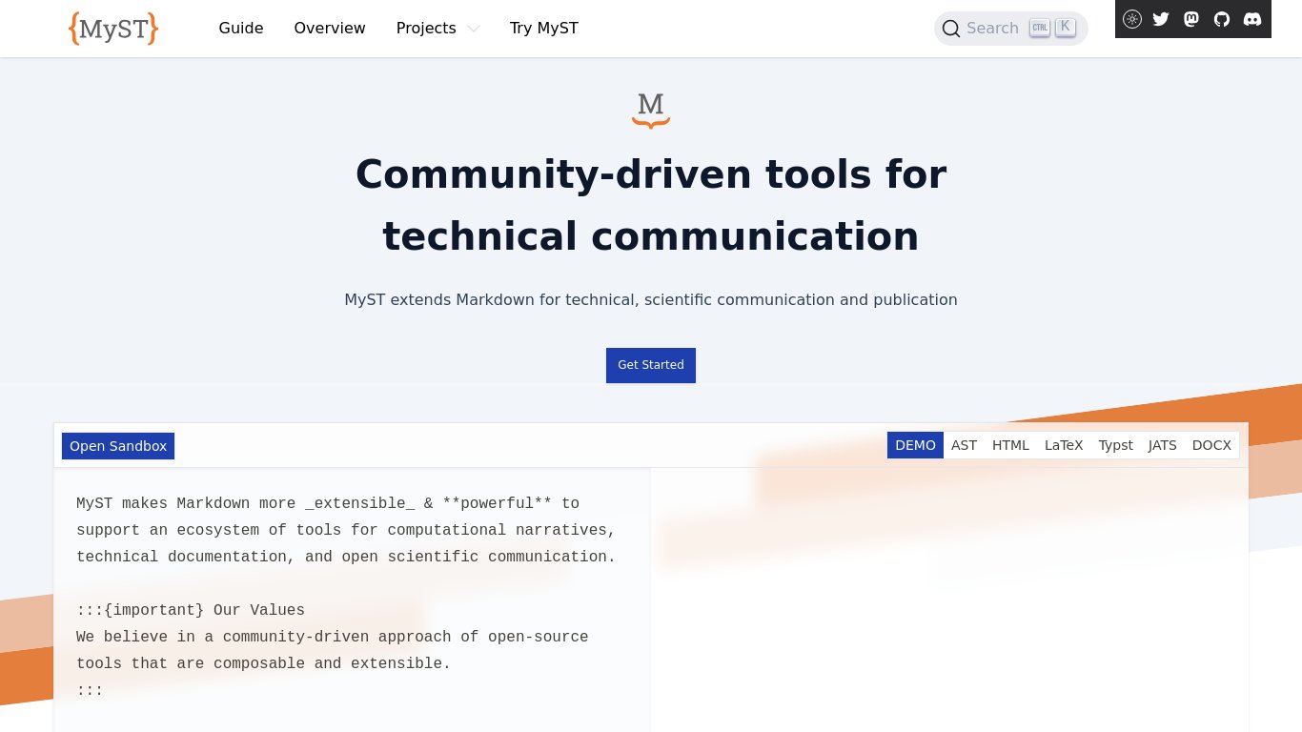
Task: Open the Mastodon icon link
Action: coord(1191,19)
